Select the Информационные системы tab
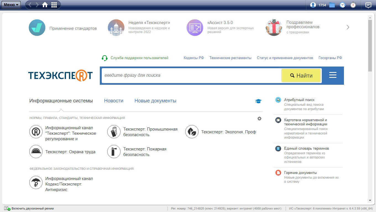376x212 pixels. (61, 101)
